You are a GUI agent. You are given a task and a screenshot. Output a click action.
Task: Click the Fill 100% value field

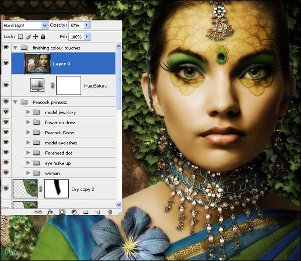tap(76, 37)
